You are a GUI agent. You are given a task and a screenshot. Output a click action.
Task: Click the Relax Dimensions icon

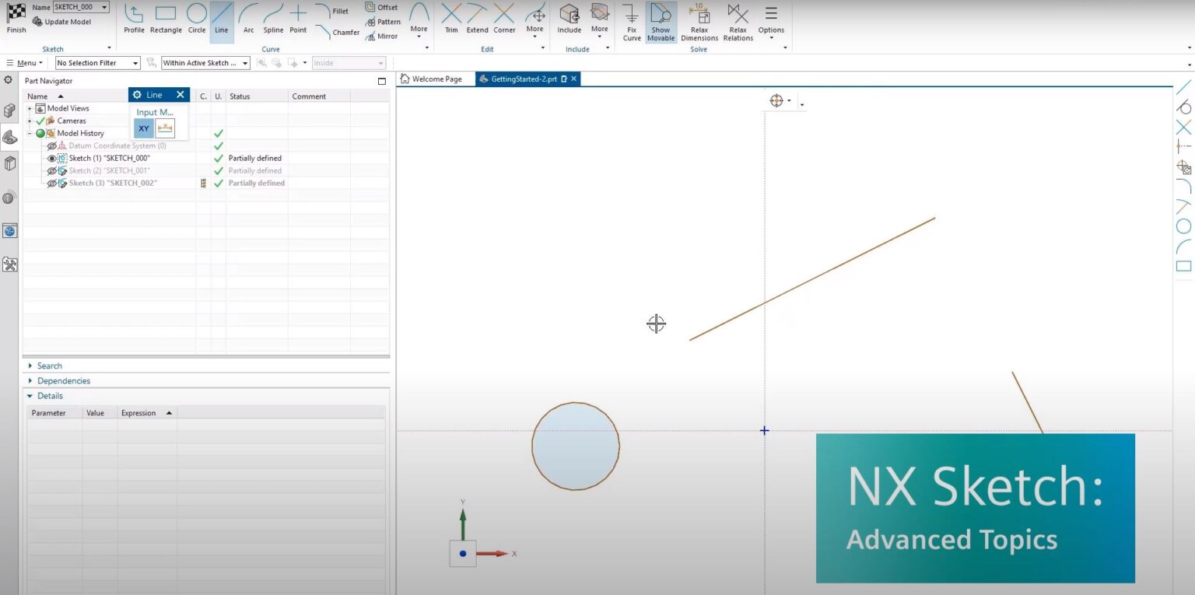pos(699,20)
